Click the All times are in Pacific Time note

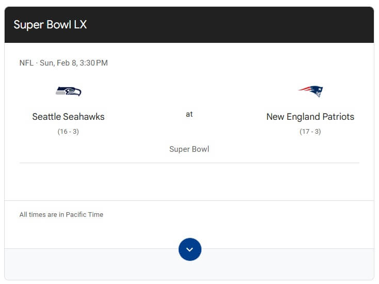click(61, 214)
